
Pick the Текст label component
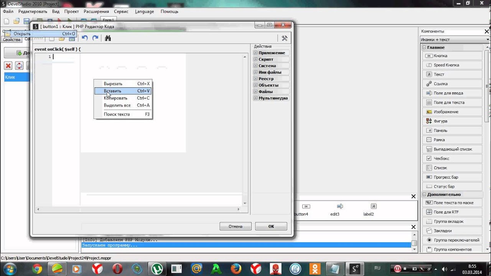pyautogui.click(x=453, y=74)
